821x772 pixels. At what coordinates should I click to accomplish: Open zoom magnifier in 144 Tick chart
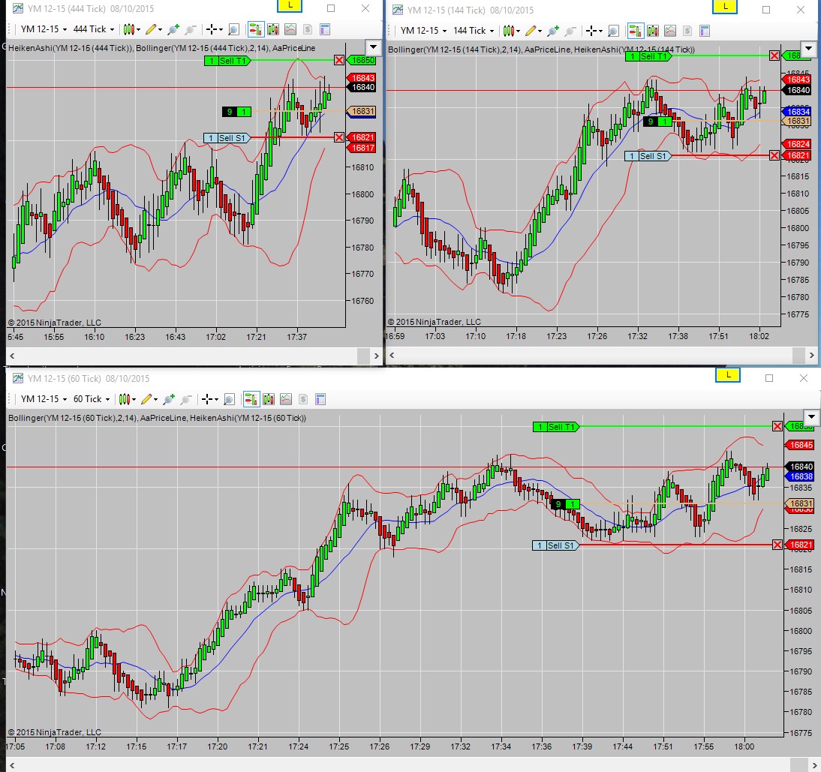[x=613, y=31]
